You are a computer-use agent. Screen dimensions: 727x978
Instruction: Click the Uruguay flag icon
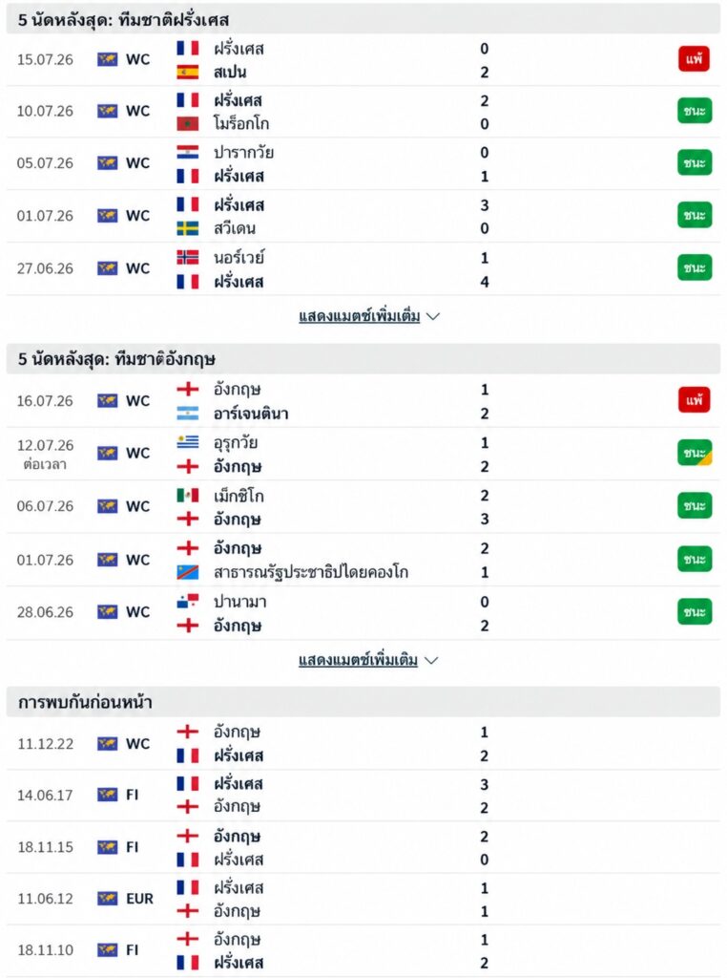point(188,442)
